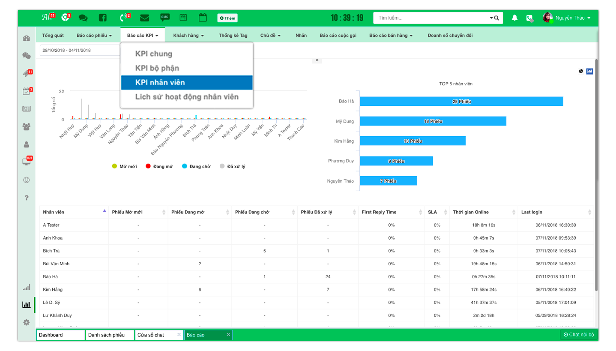Click the date range input field
This screenshot has height=351, width=616.
pyautogui.click(x=80, y=50)
